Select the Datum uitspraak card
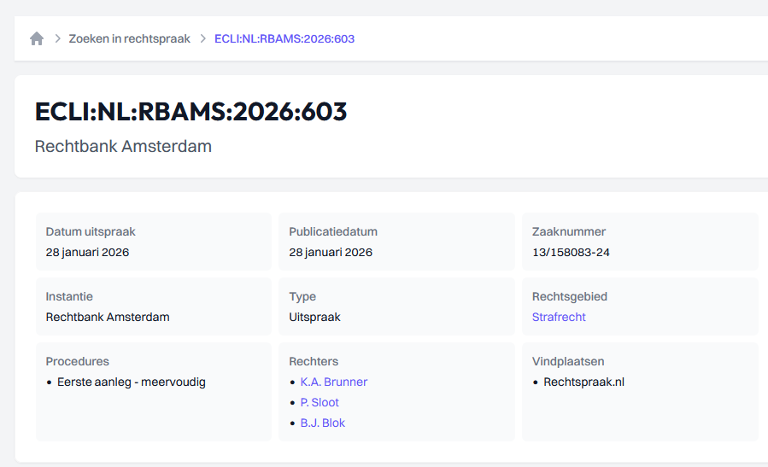768x467 pixels. [x=154, y=242]
